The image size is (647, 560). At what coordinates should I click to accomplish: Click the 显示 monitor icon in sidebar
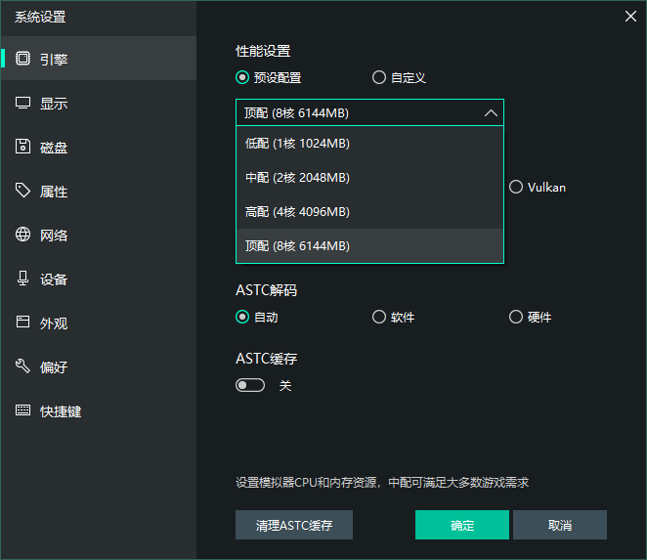coord(22,103)
